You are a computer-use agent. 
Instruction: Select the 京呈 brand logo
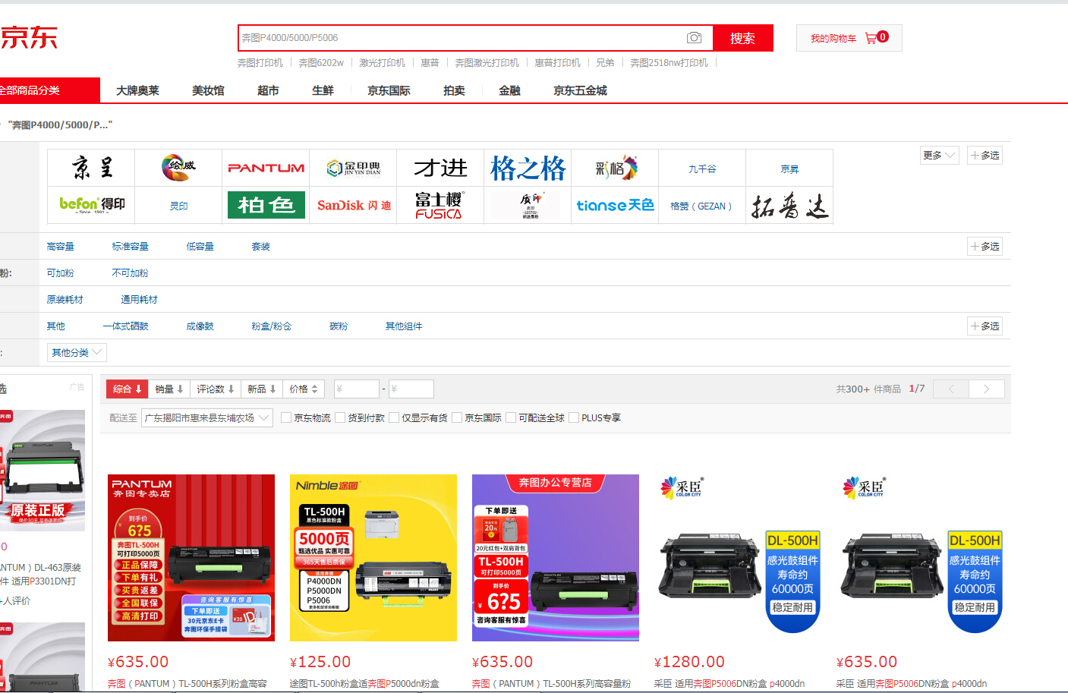click(91, 168)
